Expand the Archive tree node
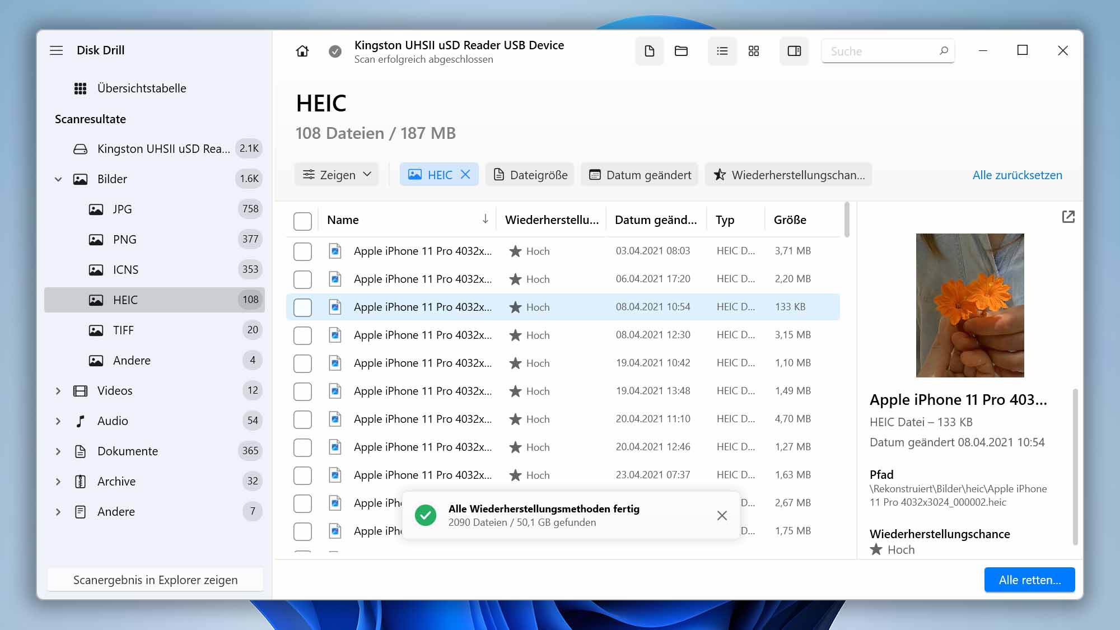 pos(58,482)
